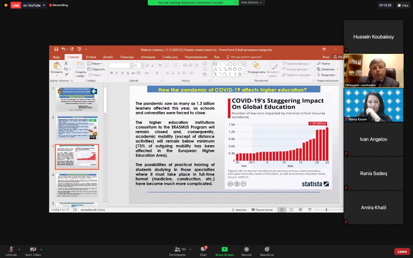Screen dimensions: 413x258
Task: Open the on YouTube live dropdown
Action: (x=34, y=5)
